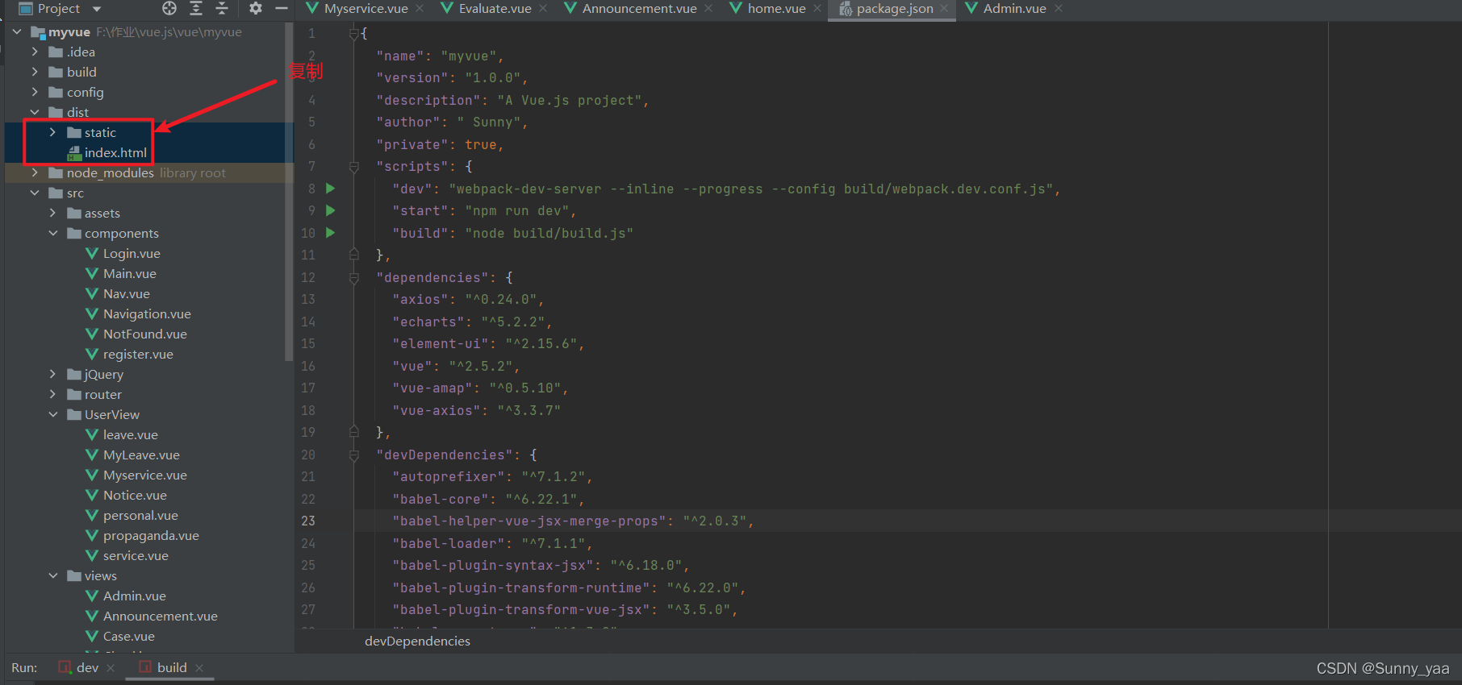Expand the .idea folder
Viewport: 1462px width, 685px height.
coord(35,52)
